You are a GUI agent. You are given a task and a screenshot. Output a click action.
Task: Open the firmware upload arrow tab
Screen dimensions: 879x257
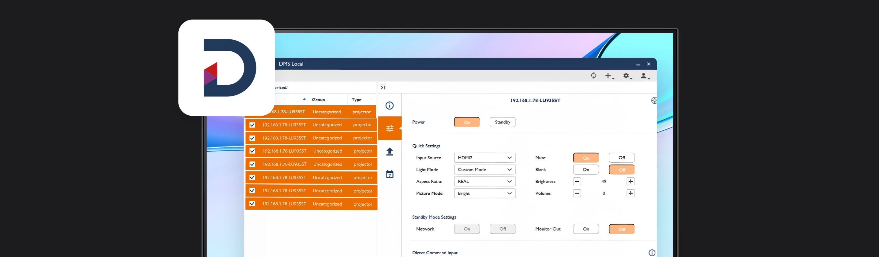coord(389,151)
